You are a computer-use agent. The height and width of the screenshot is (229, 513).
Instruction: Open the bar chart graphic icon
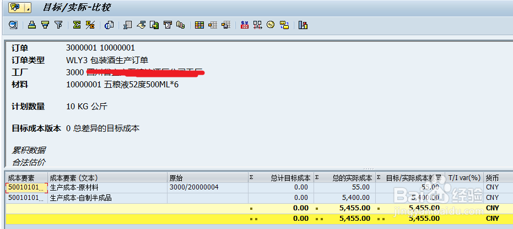click(303, 25)
